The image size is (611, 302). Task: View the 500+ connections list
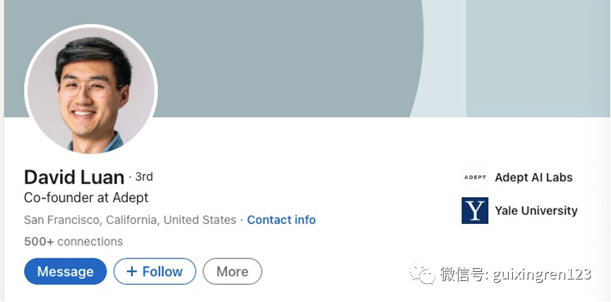coord(73,241)
